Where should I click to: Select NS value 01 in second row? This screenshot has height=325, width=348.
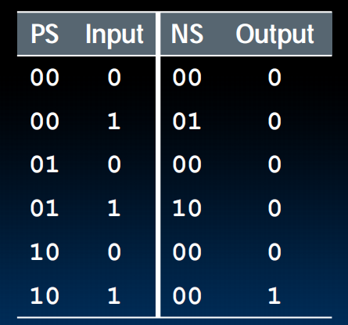point(187,121)
